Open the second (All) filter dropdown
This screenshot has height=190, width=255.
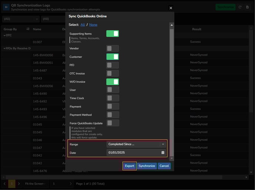click(x=53, y=19)
